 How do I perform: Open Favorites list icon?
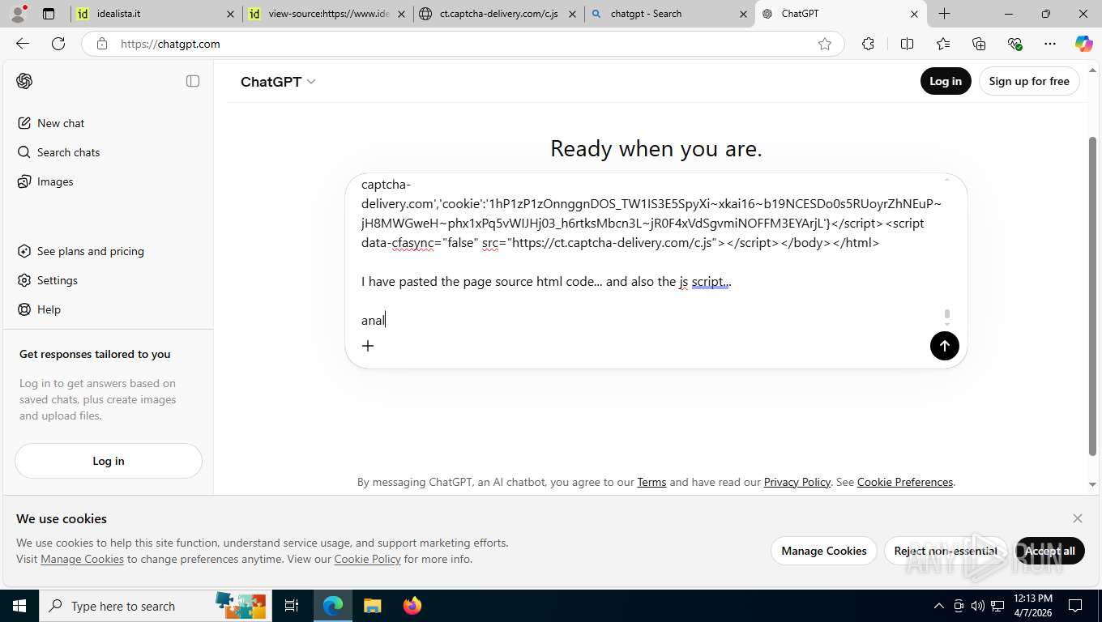pos(943,44)
